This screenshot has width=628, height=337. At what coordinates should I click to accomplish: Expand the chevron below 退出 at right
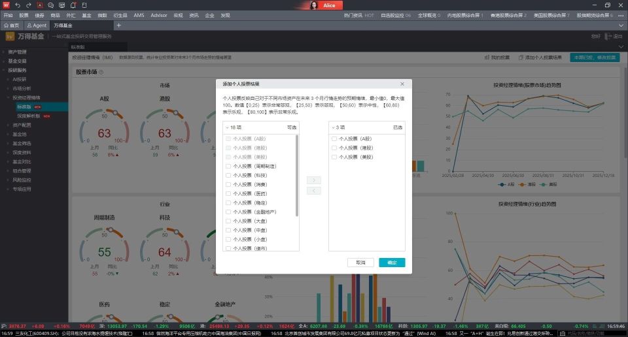pyautogui.click(x=621, y=47)
